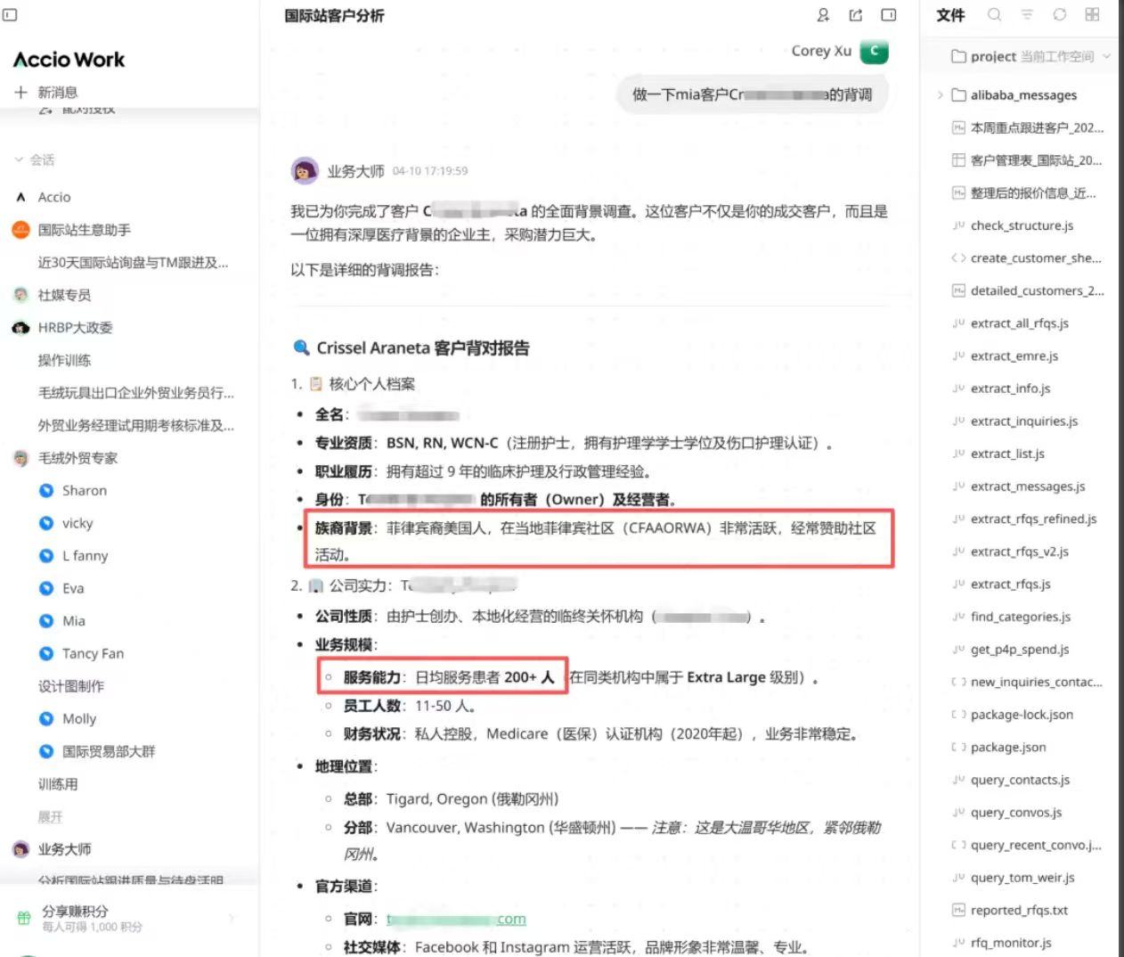
Task: Open extract_messages.js file
Action: tap(1027, 487)
